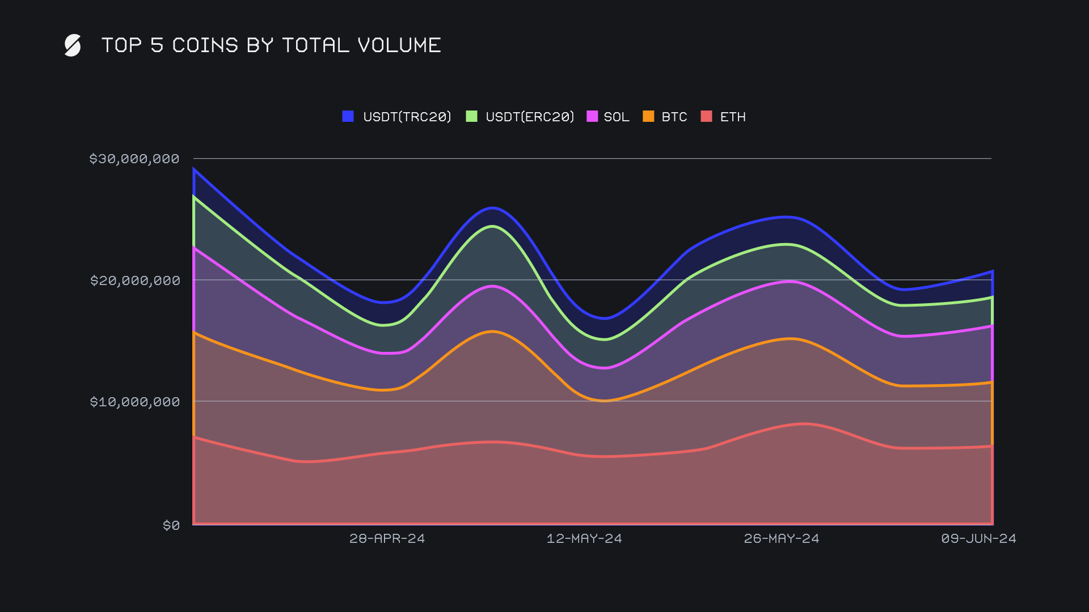Click the 28-APR-24 x-axis date label

coord(387,538)
